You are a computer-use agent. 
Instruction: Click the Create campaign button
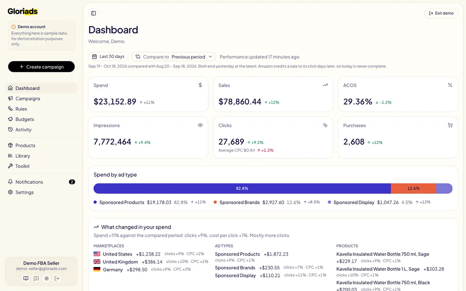coord(41,67)
